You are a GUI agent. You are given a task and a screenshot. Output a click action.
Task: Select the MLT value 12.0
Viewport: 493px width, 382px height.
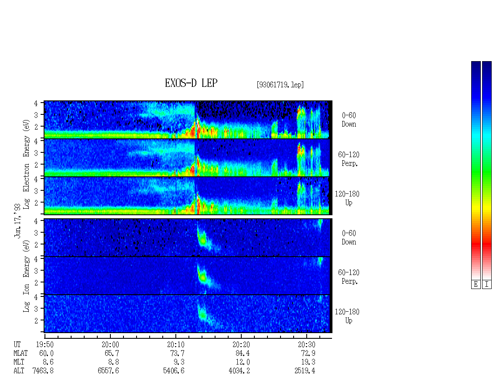[243, 362]
